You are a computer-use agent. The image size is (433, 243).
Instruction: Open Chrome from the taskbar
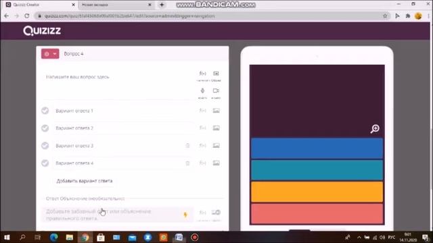pos(85,237)
